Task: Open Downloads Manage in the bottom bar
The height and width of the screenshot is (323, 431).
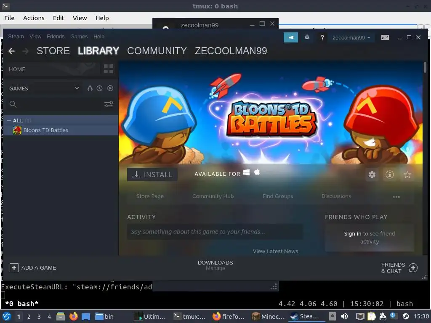Action: click(215, 265)
